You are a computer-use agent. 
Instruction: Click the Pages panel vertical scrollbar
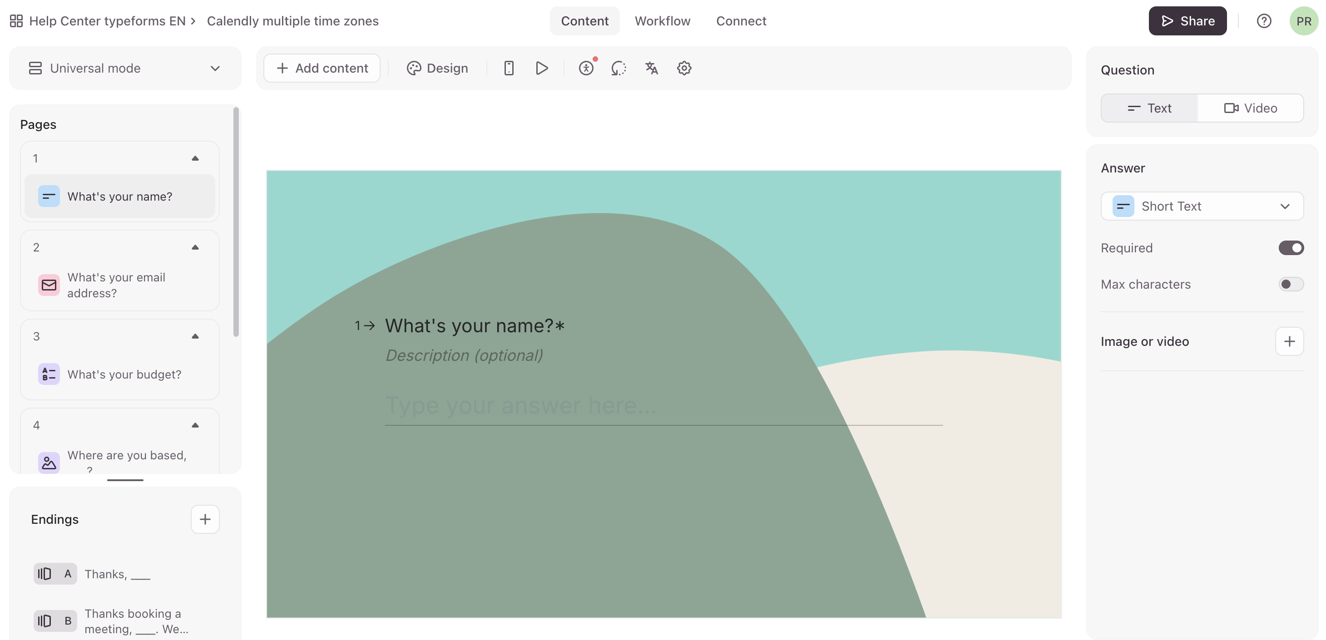click(236, 221)
